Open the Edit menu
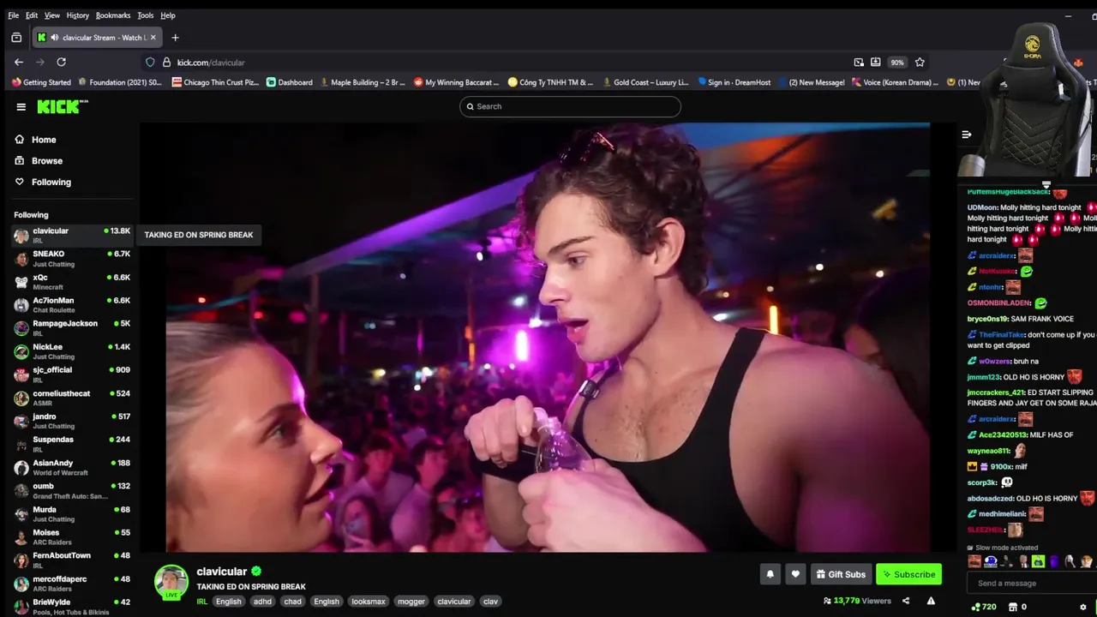1097x617 pixels. coord(32,15)
